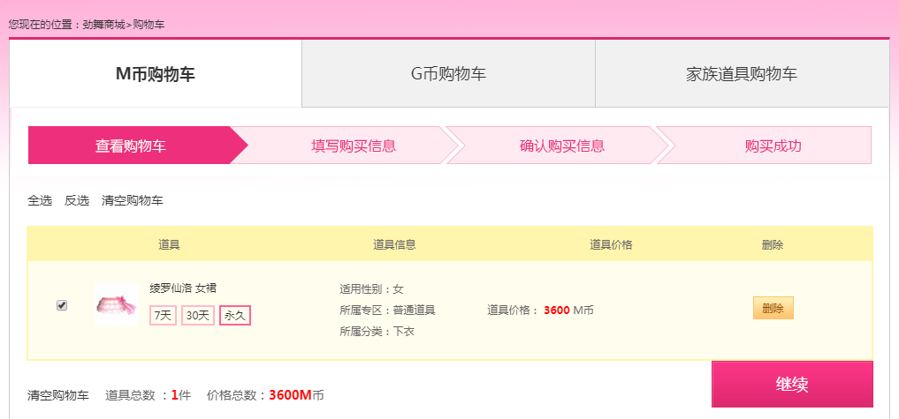Click the 确认购买信息 step
This screenshot has height=419, width=899.
(562, 146)
